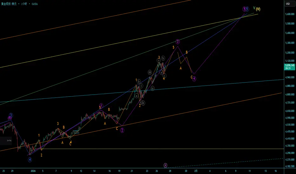
Task: Click the 25 date label on time axis
Action: (3, 171)
